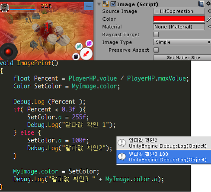Screen dimensions: 211x192
Task: Click the red virtual joystick knob
Action: click(8, 52)
